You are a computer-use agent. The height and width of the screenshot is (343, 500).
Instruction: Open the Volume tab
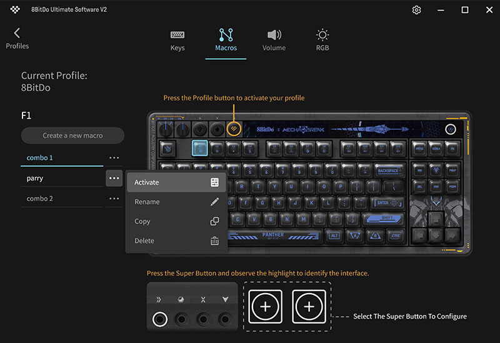click(274, 40)
